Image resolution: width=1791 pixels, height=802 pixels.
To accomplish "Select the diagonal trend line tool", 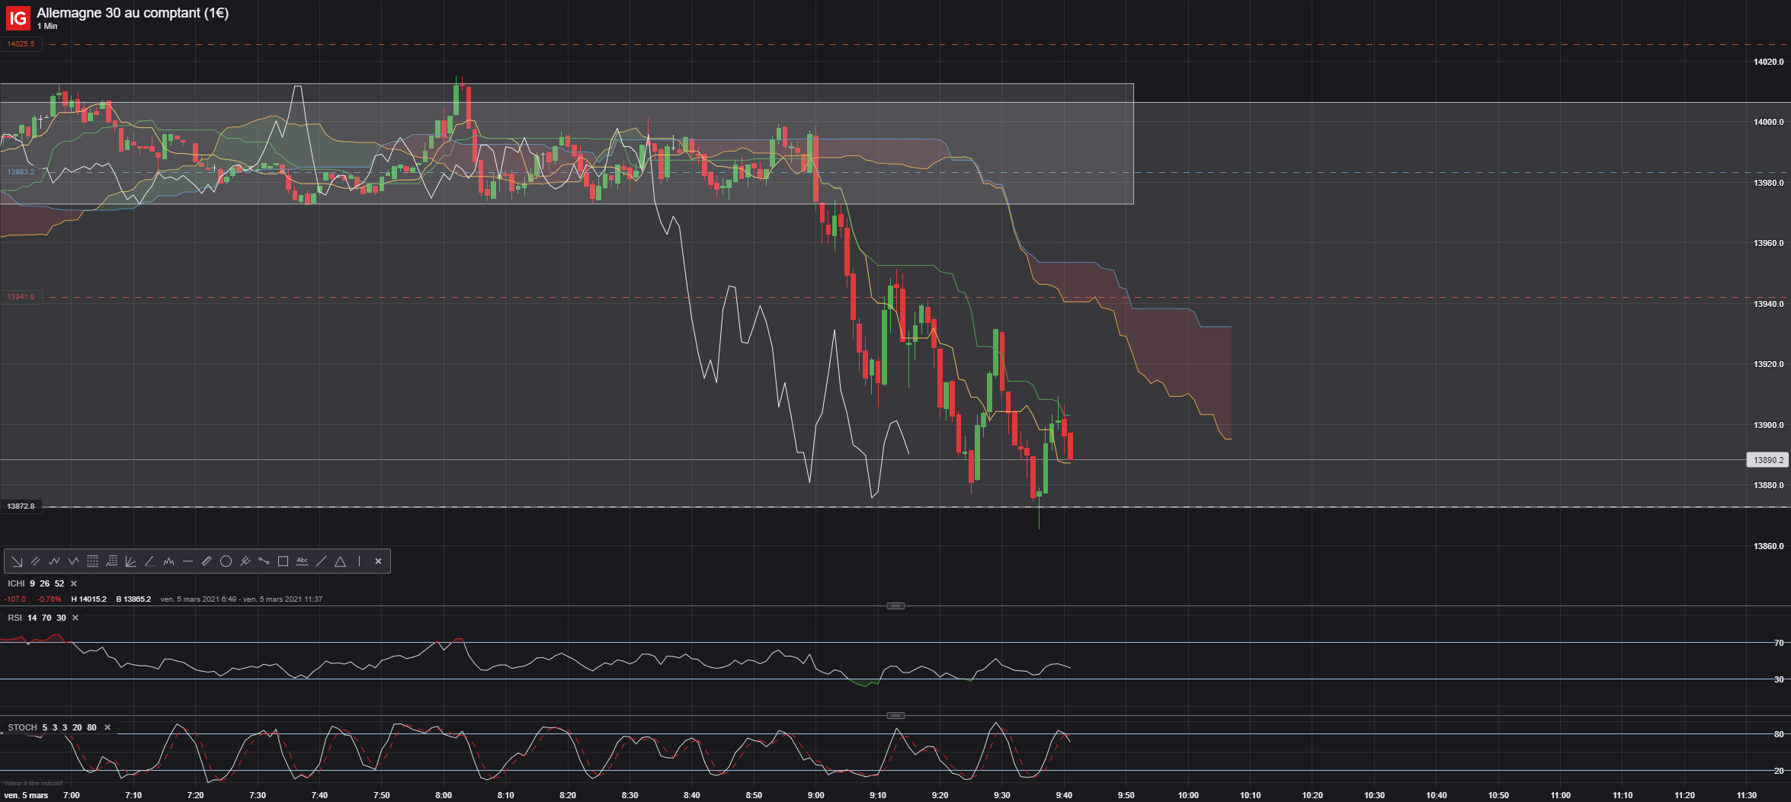I will coord(321,561).
